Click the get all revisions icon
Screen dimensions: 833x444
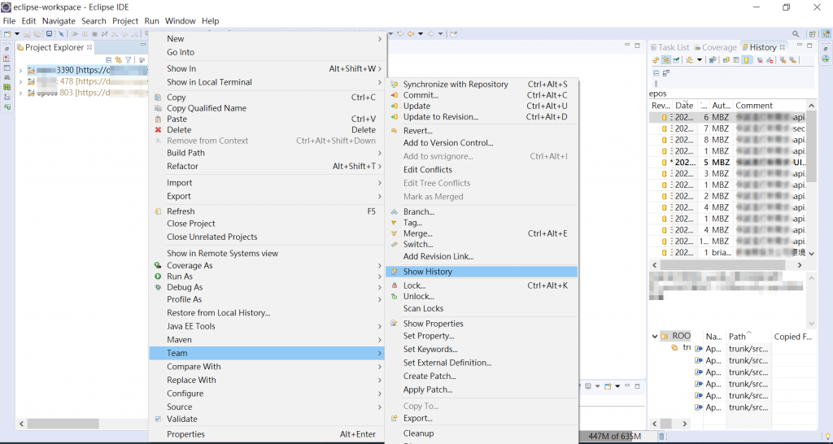pyautogui.click(x=792, y=60)
